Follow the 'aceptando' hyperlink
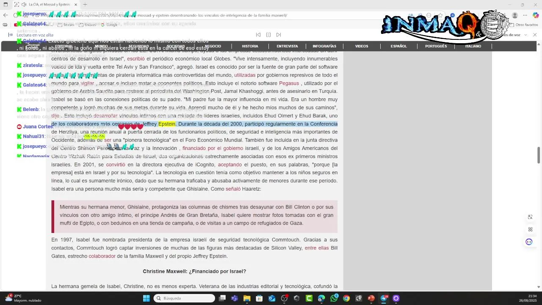This screenshot has width=542, height=305. coord(230,165)
